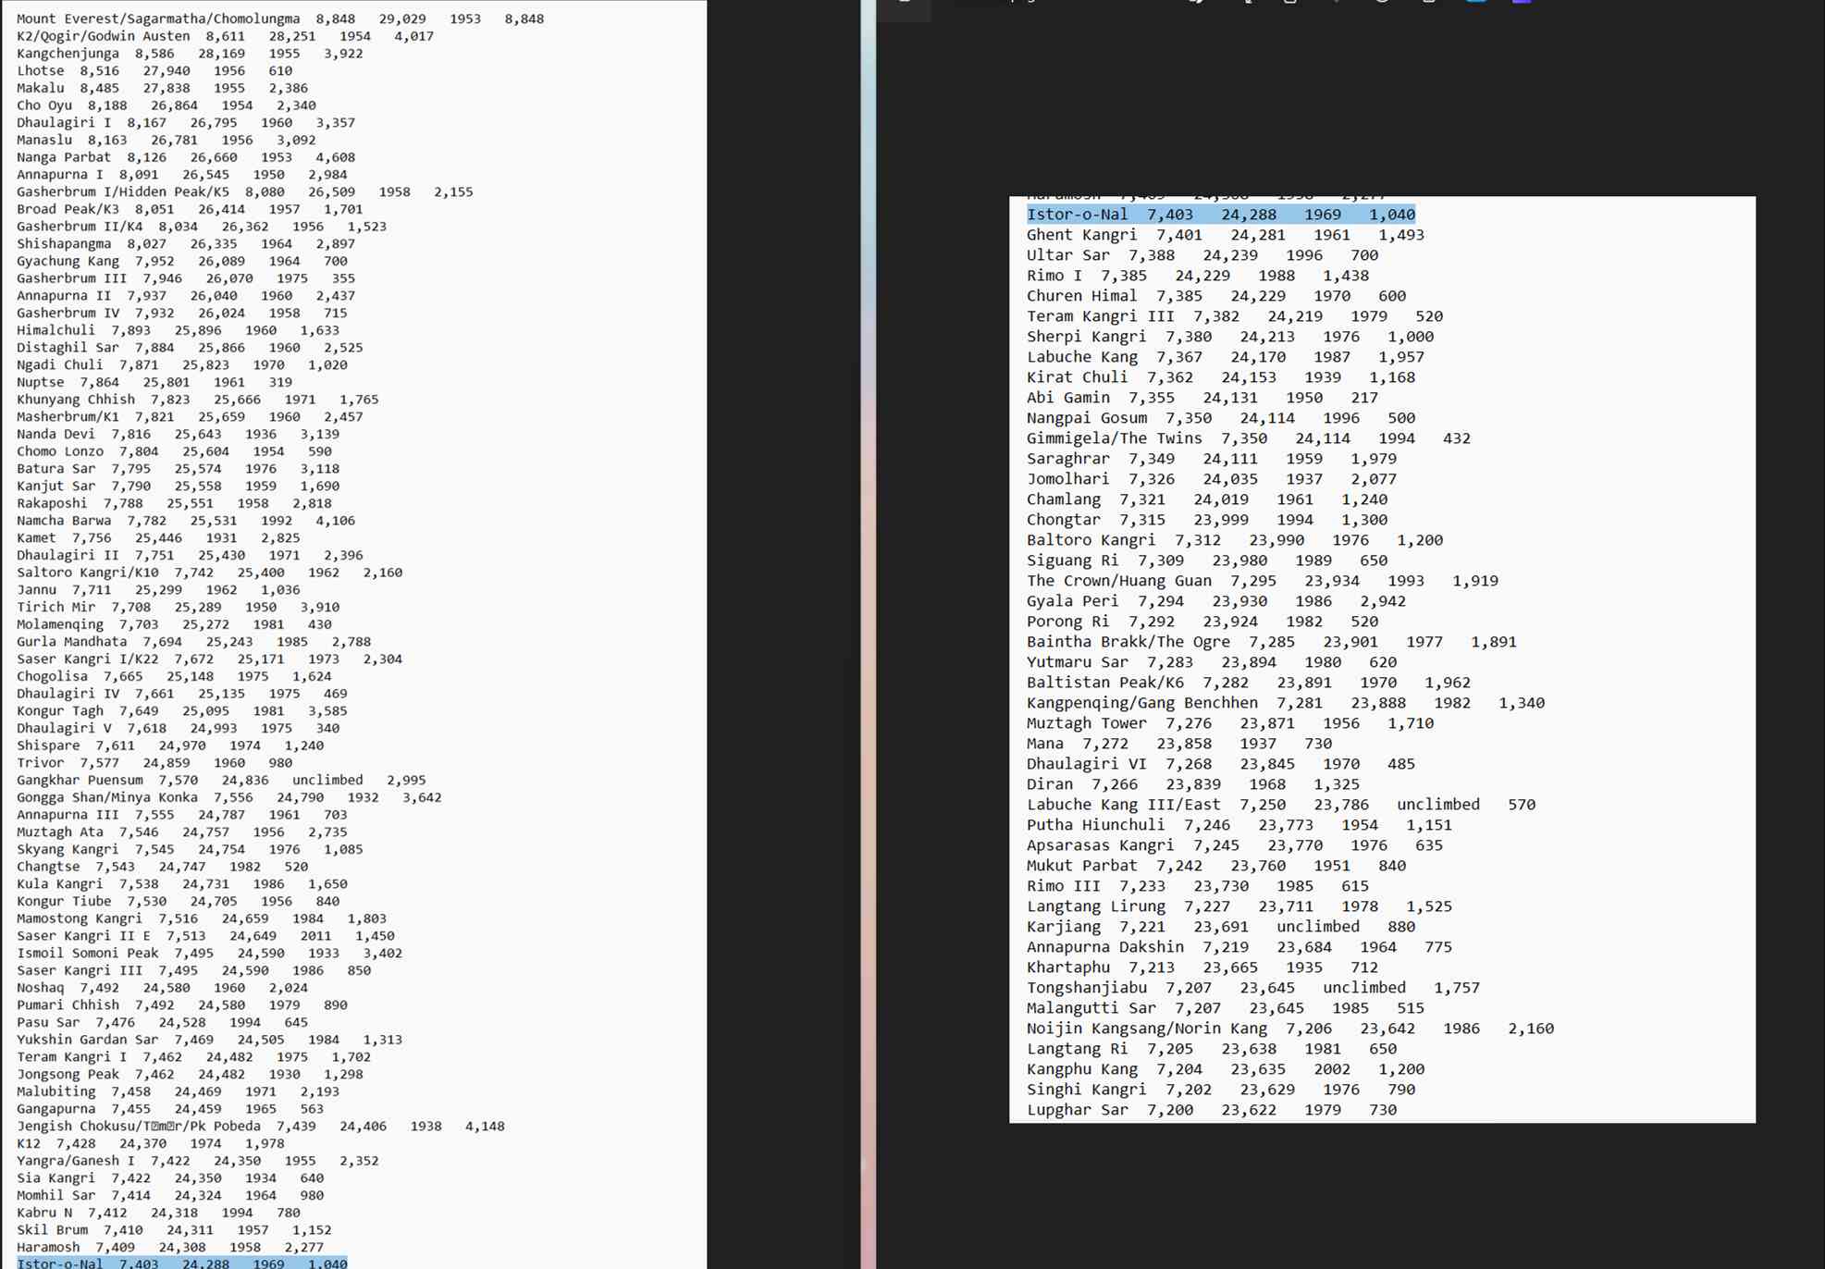Viewport: 1825px width, 1269px height.
Task: Click the share icon in the top toolbar
Action: click(x=1250, y=5)
